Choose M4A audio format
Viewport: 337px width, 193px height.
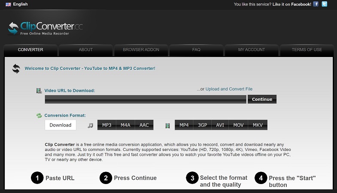coord(125,125)
